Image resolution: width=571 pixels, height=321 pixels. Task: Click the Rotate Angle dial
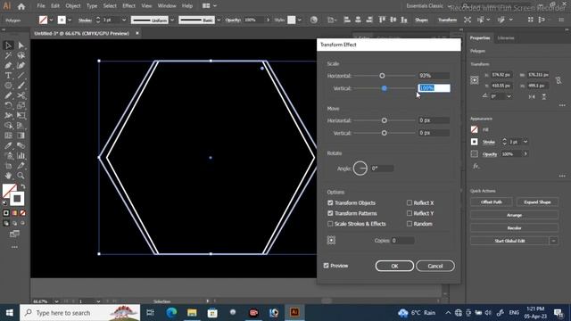coord(360,169)
